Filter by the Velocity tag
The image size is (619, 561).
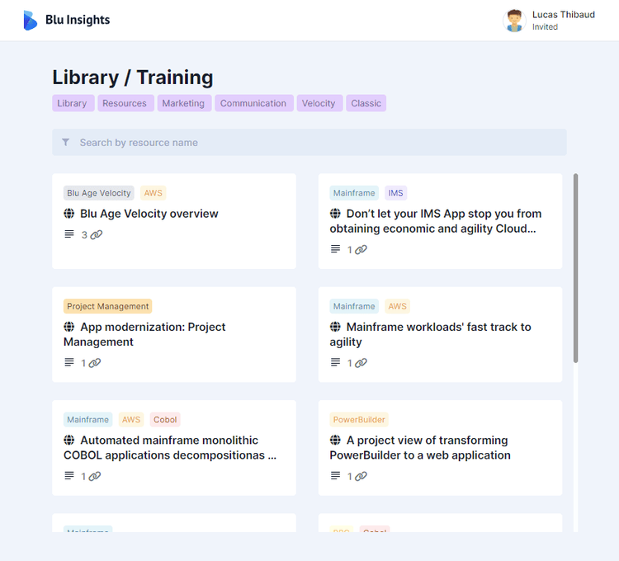(319, 103)
